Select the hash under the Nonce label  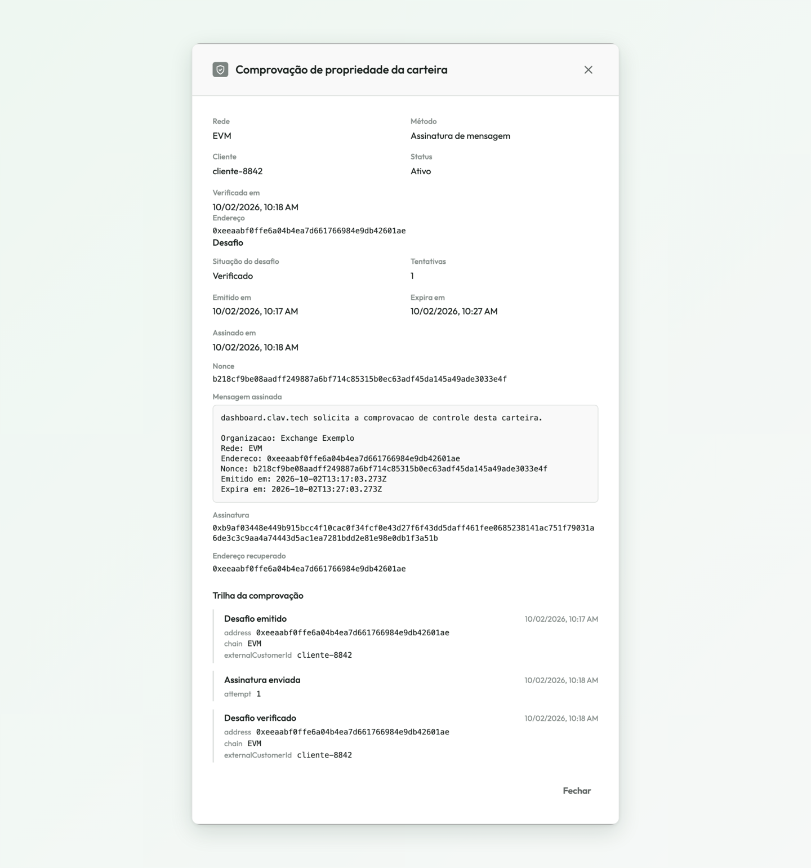tap(360, 379)
